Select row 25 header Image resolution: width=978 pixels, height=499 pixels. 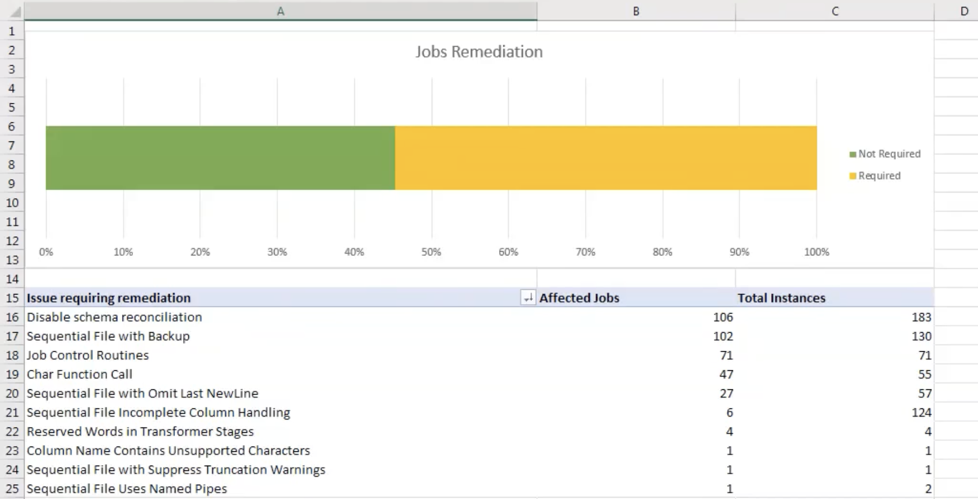(12, 489)
